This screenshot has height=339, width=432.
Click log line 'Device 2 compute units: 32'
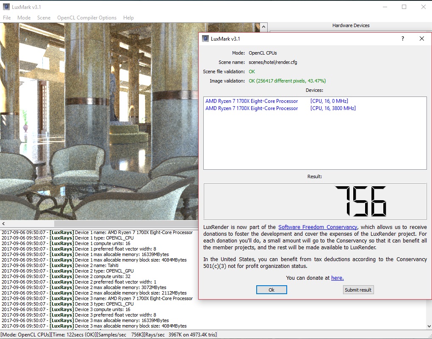pos(66,276)
